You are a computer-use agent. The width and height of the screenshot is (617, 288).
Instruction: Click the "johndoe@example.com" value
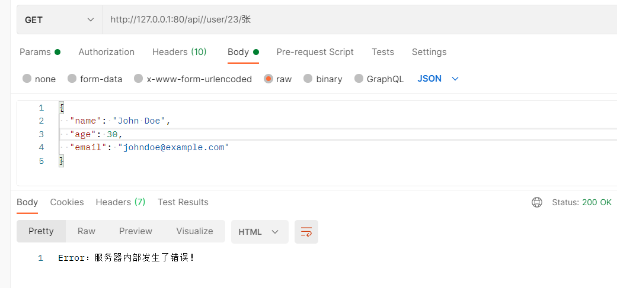pyautogui.click(x=174, y=147)
